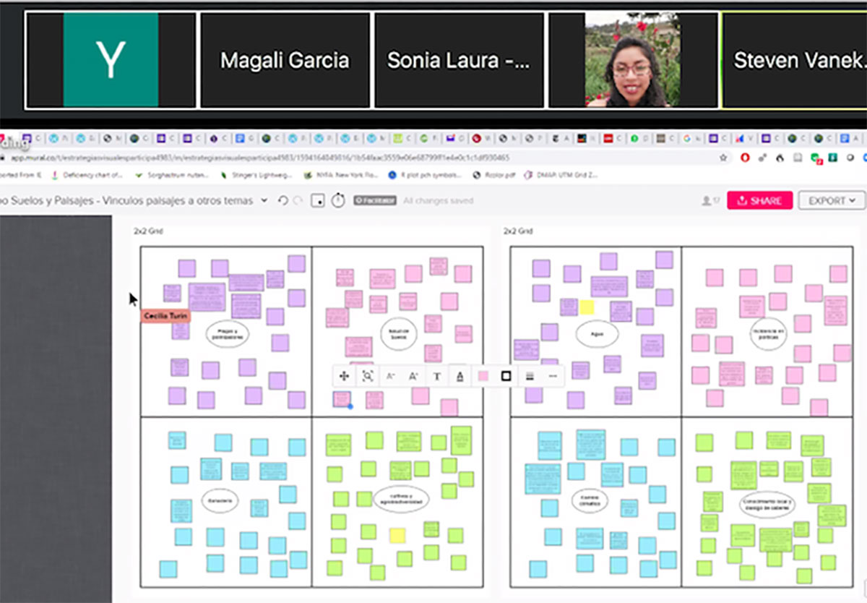Open the three-dot more options menu

click(x=553, y=376)
